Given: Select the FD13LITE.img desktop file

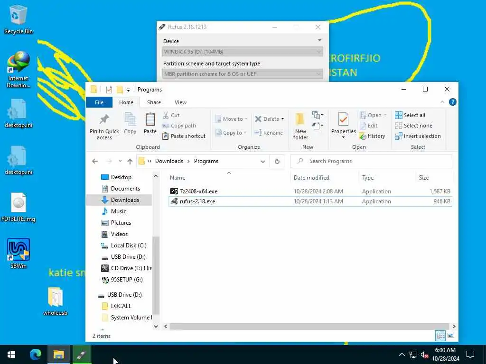Looking at the screenshot, I should coord(18,207).
